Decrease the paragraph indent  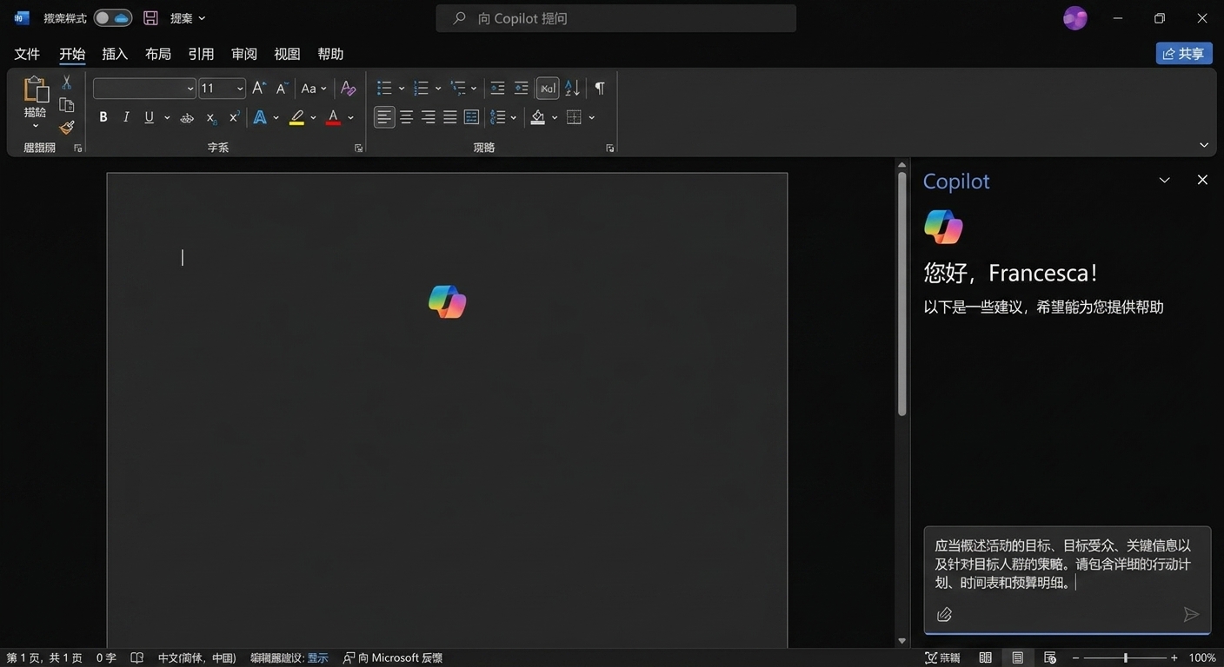497,88
